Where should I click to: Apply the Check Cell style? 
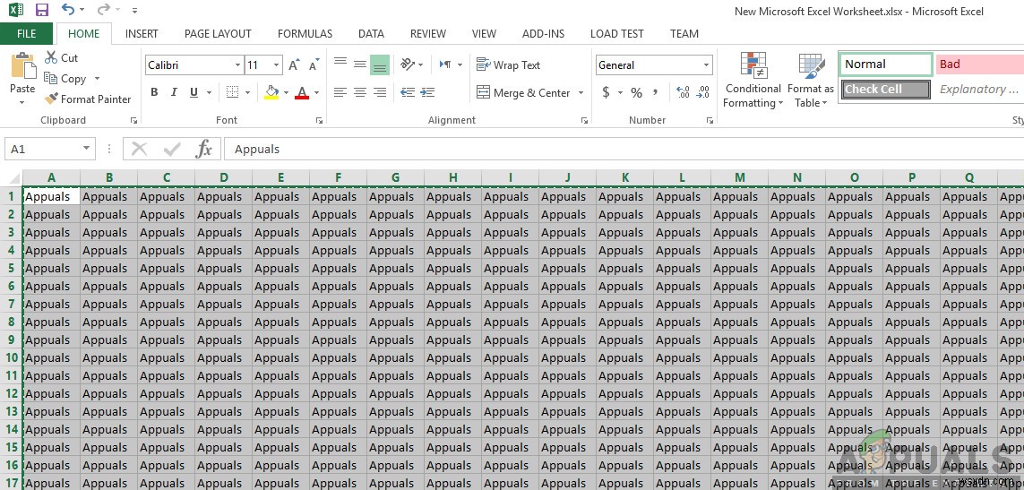pos(885,90)
